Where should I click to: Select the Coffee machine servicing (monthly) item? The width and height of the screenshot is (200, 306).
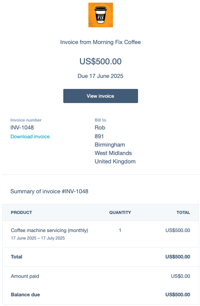49,230
